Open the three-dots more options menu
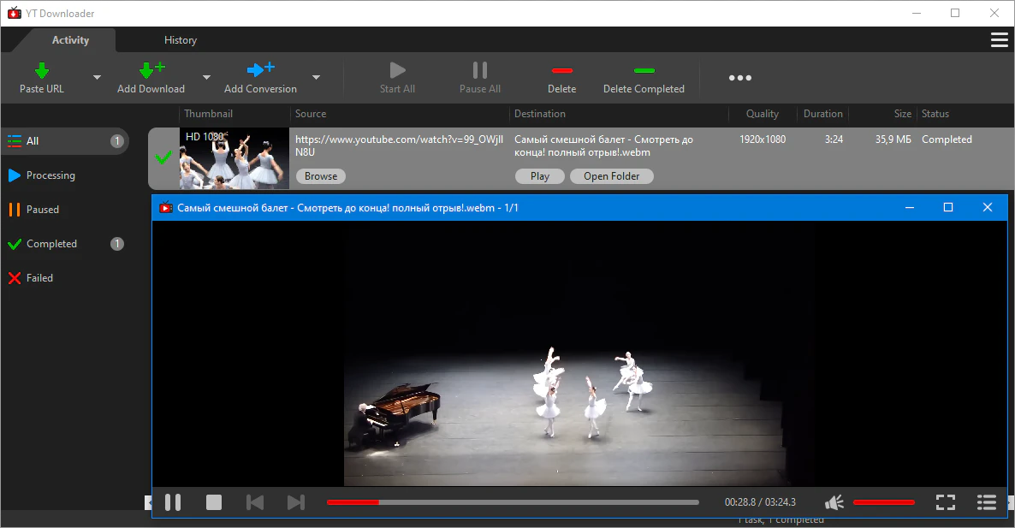The height and width of the screenshot is (528, 1015). tap(739, 78)
